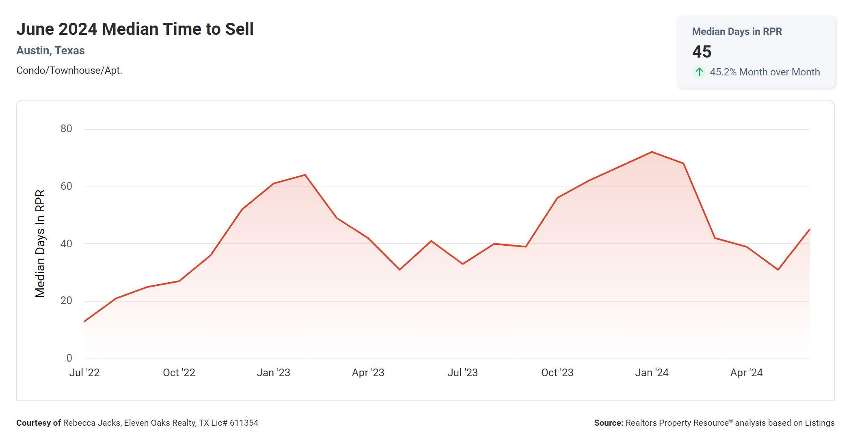Click the "Apr '24" x-axis label
Screen dimensions: 851x446
pyautogui.click(x=746, y=373)
